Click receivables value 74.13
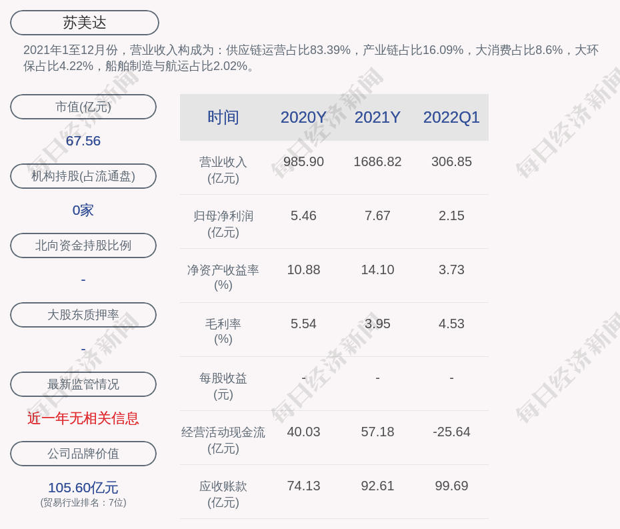 pyautogui.click(x=303, y=486)
